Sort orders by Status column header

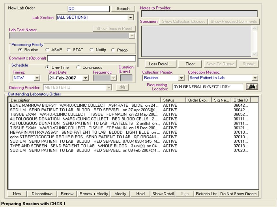(x=173, y=100)
